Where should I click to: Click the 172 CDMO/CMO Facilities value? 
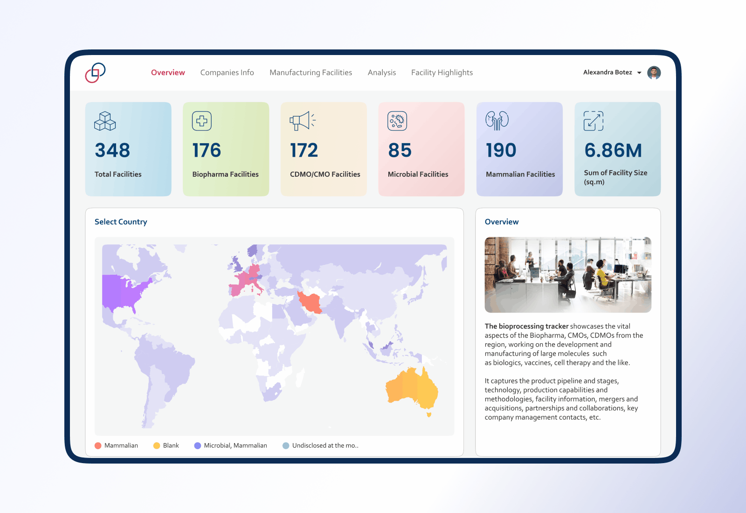304,150
